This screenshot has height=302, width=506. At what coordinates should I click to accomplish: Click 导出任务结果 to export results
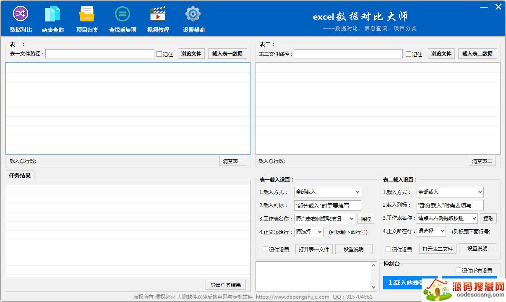click(x=226, y=285)
